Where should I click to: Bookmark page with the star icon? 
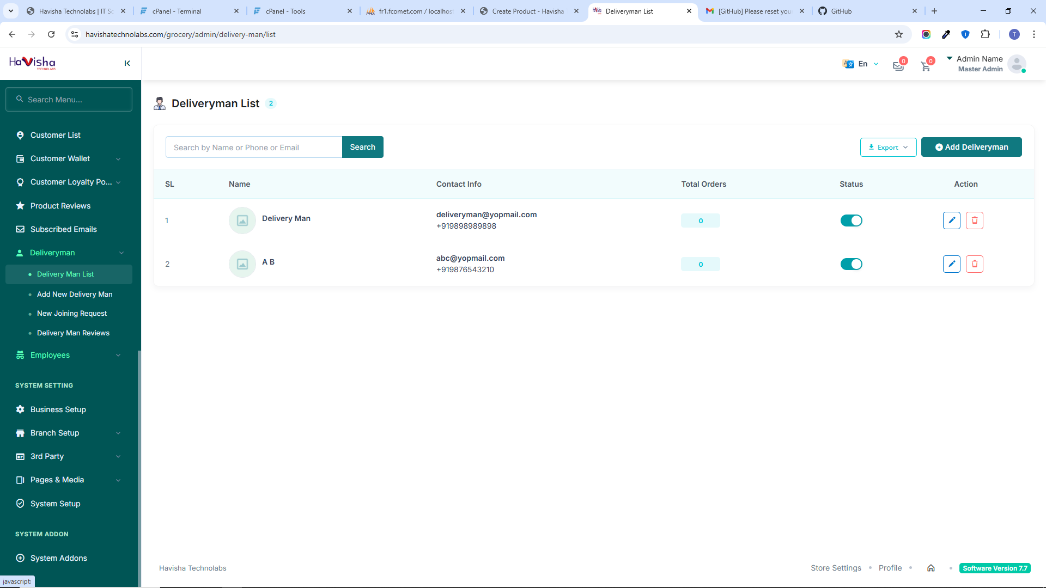(899, 34)
